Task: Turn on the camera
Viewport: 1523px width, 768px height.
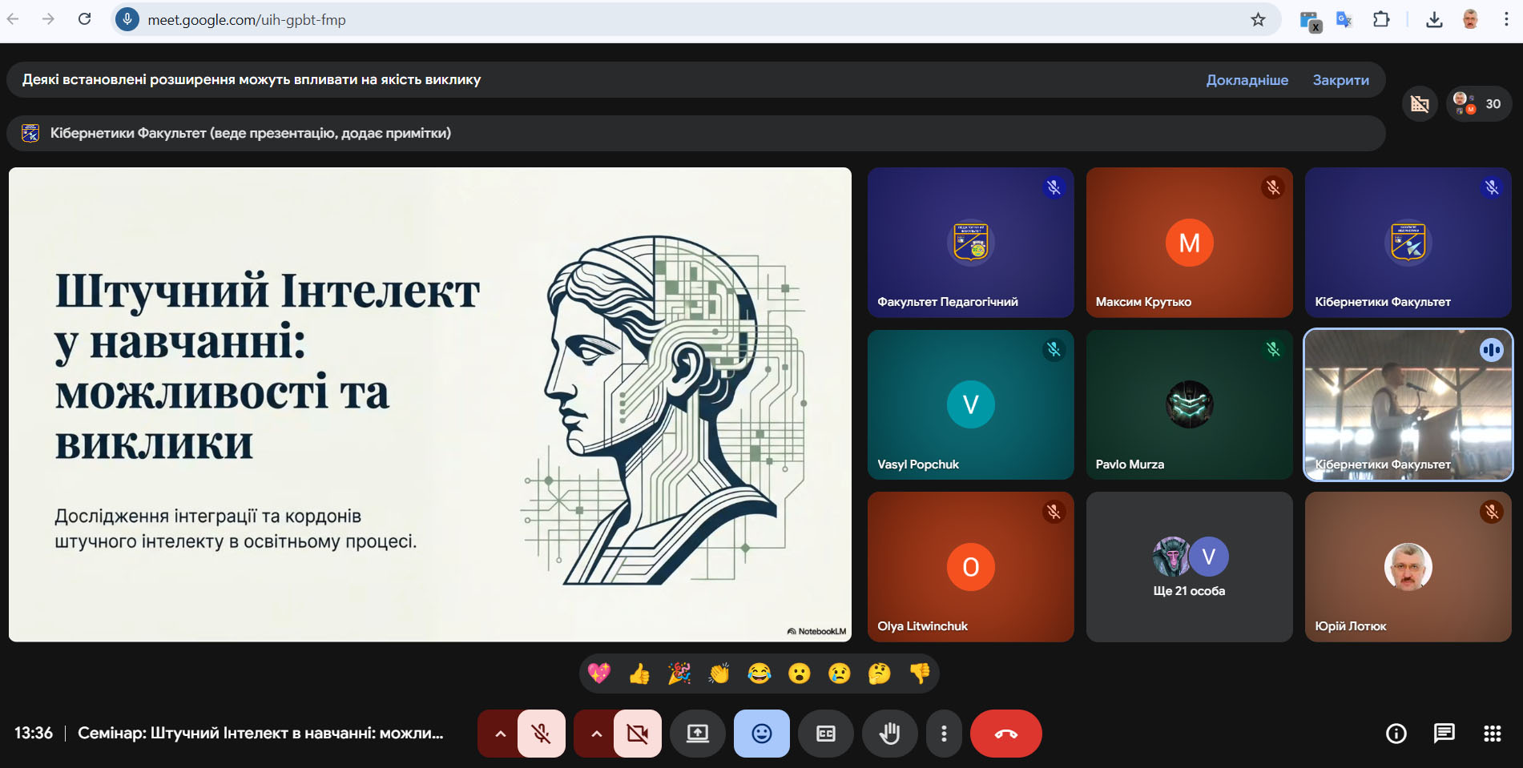Action: tap(638, 734)
